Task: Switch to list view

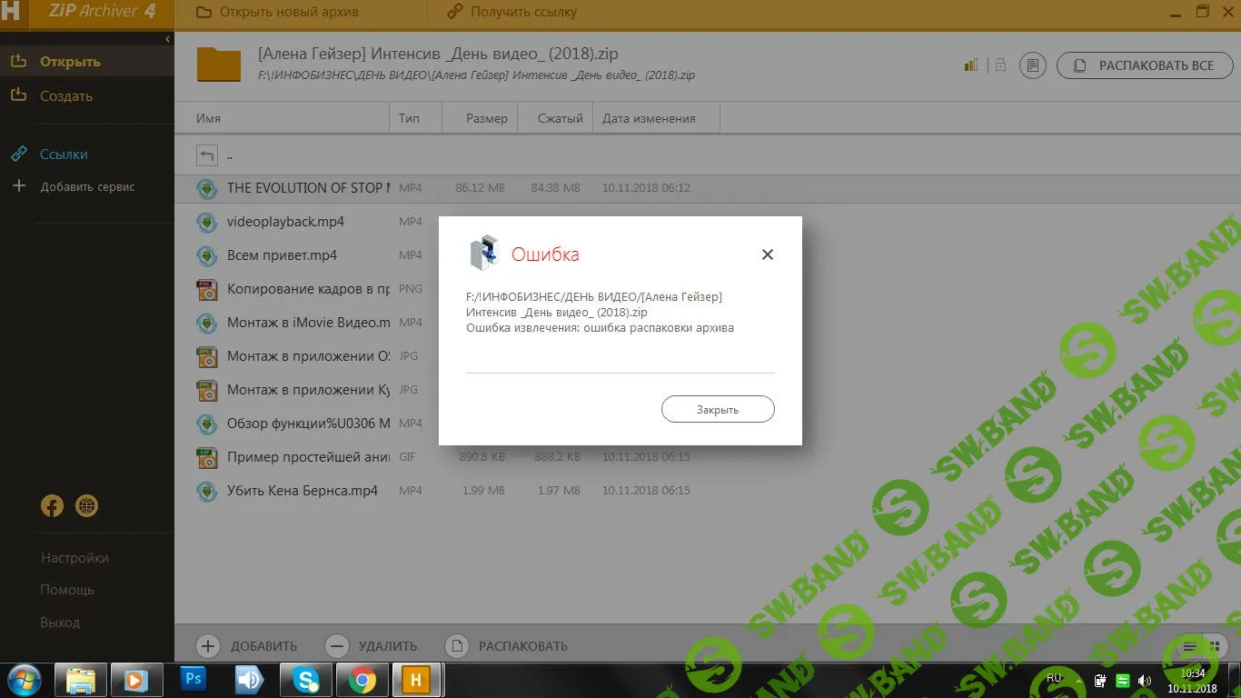Action: click(x=1189, y=646)
